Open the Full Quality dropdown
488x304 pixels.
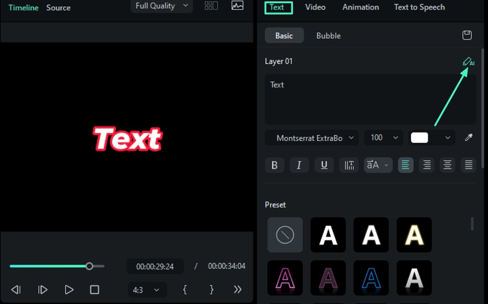coord(162,6)
